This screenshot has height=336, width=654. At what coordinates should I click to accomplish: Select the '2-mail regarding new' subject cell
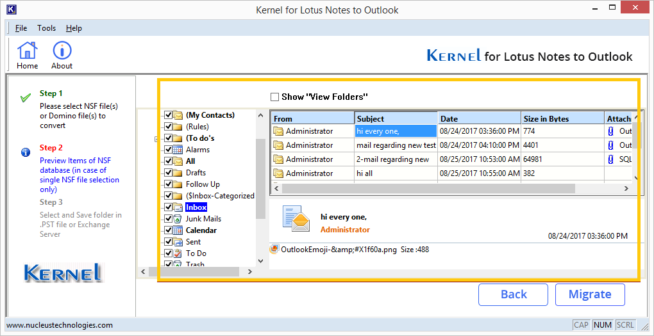[396, 159]
